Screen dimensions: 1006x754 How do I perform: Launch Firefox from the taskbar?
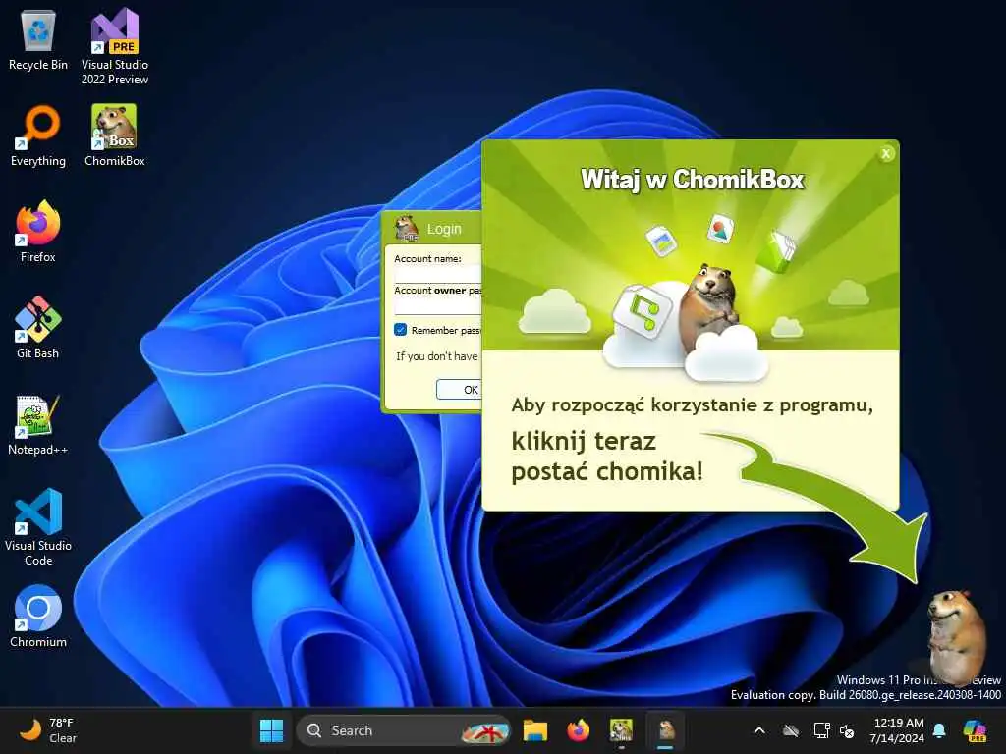coord(578,730)
